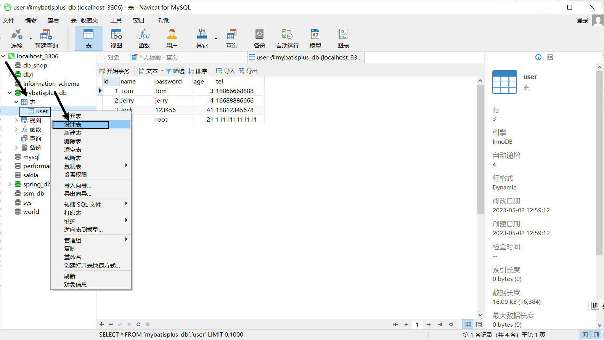The image size is (604, 340).
Task: Toggle the left pane visibility icon
Action: pos(585,335)
